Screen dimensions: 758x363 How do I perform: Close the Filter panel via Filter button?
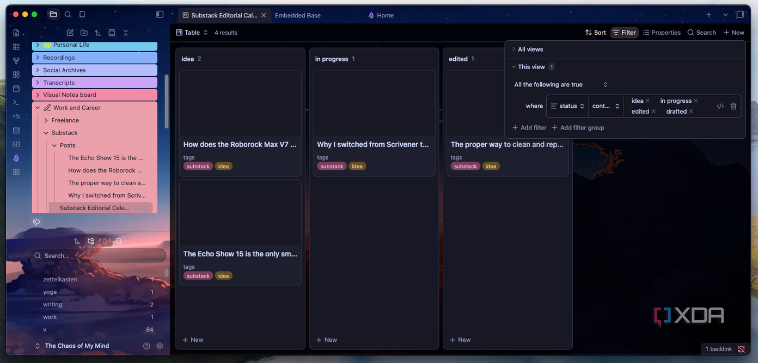[x=624, y=33]
